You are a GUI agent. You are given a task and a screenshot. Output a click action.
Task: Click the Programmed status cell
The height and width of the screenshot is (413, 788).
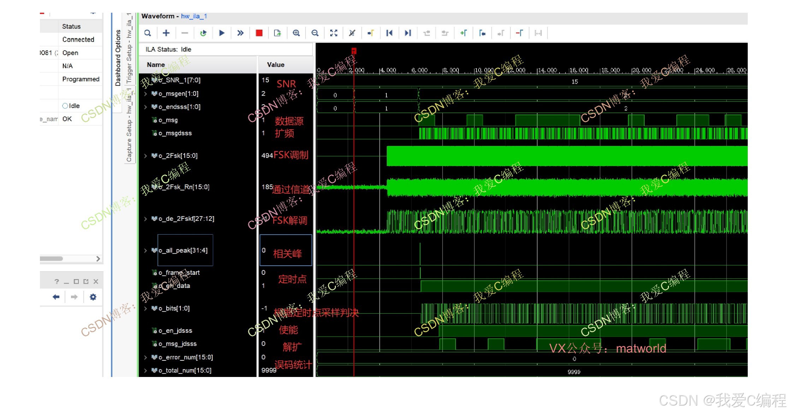[x=81, y=79]
